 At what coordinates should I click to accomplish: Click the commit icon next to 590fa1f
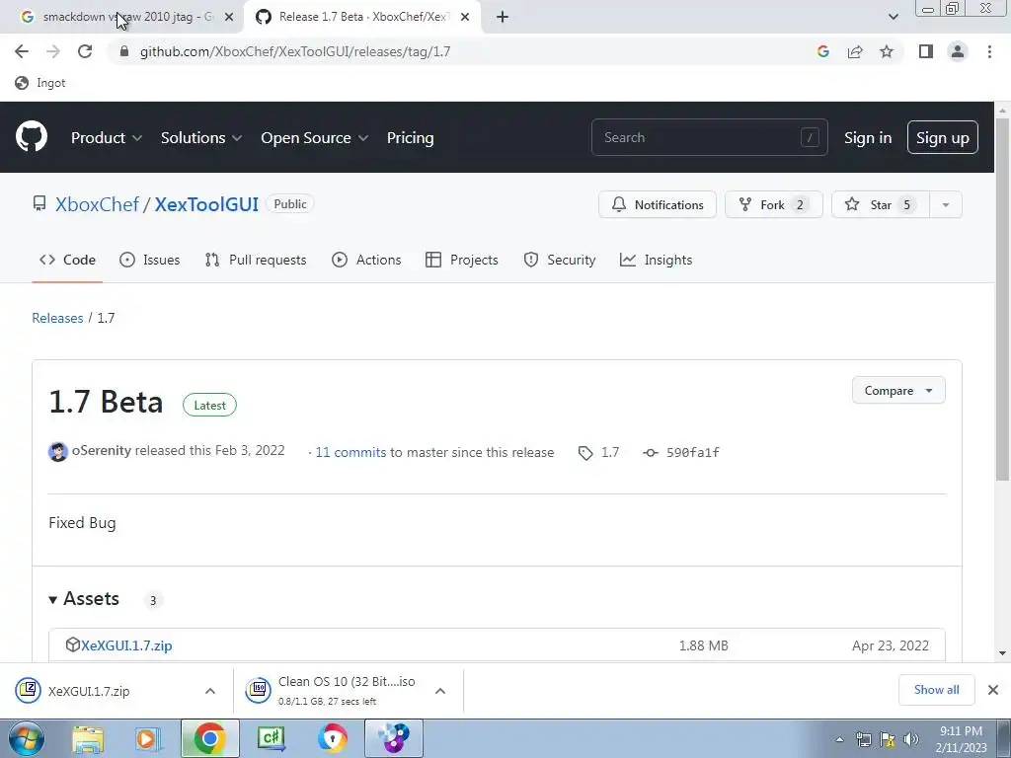click(x=651, y=452)
